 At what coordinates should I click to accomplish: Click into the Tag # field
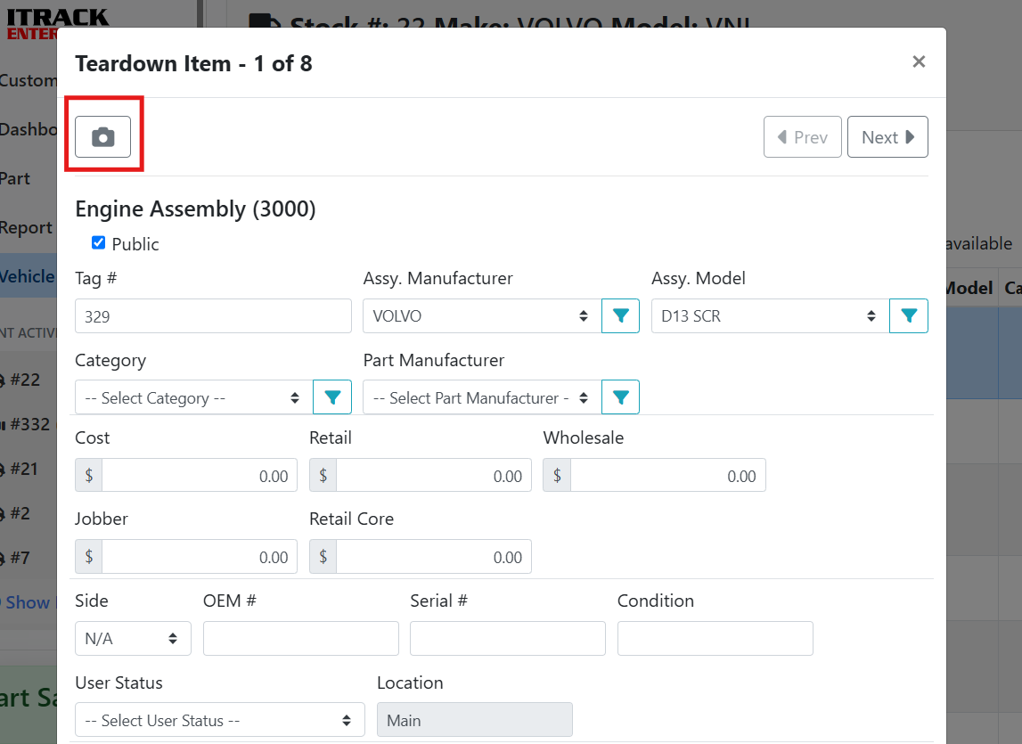(x=213, y=315)
